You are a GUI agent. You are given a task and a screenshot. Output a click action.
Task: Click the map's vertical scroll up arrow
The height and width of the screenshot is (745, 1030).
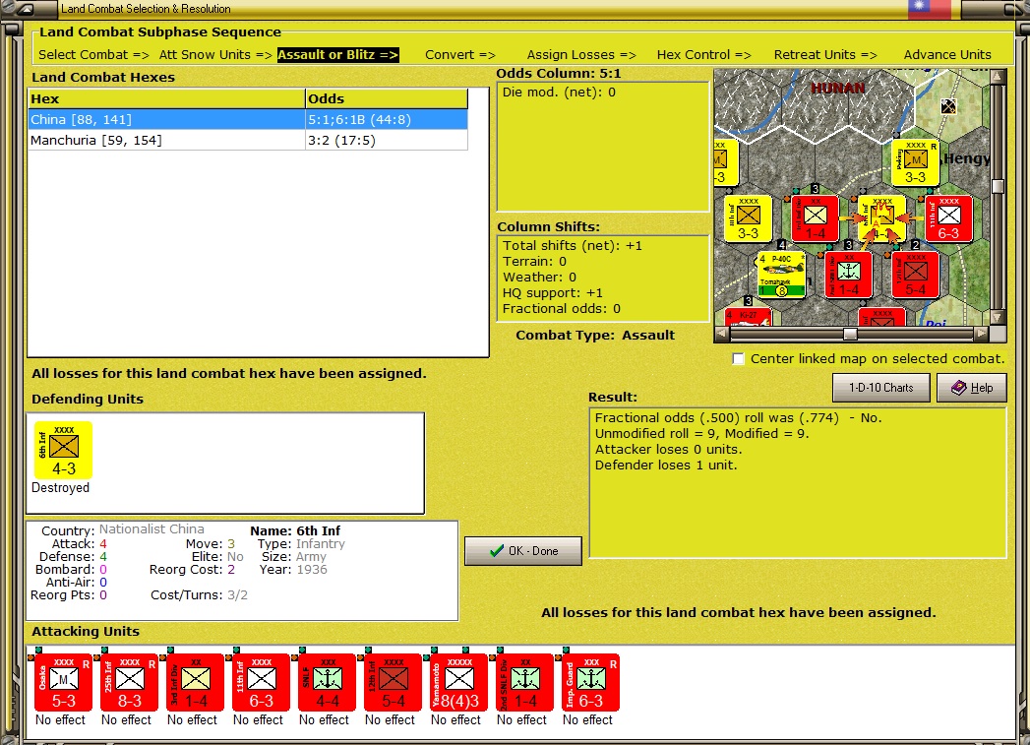pyautogui.click(x=998, y=77)
